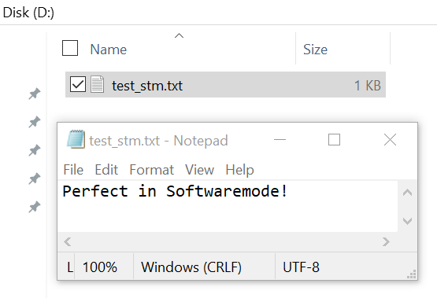Click the fourth pin icon in sidebar
The image size is (437, 298).
tap(35, 178)
